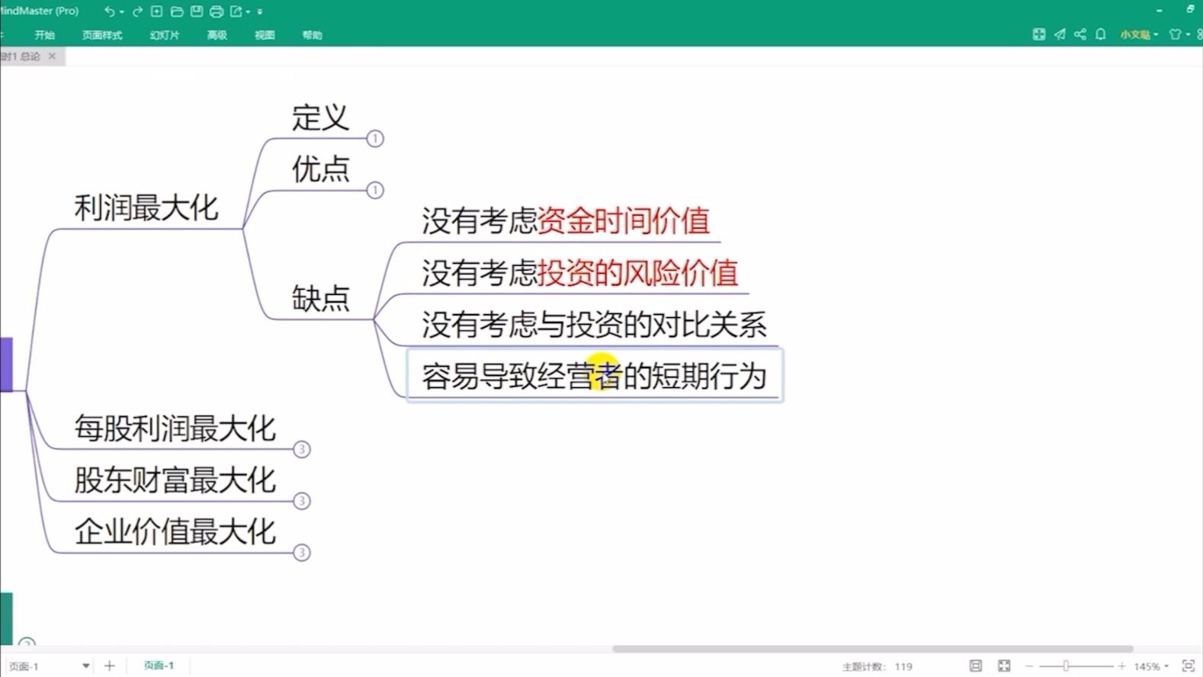
Task: Select the 缺点 subtopic
Action: (x=320, y=298)
